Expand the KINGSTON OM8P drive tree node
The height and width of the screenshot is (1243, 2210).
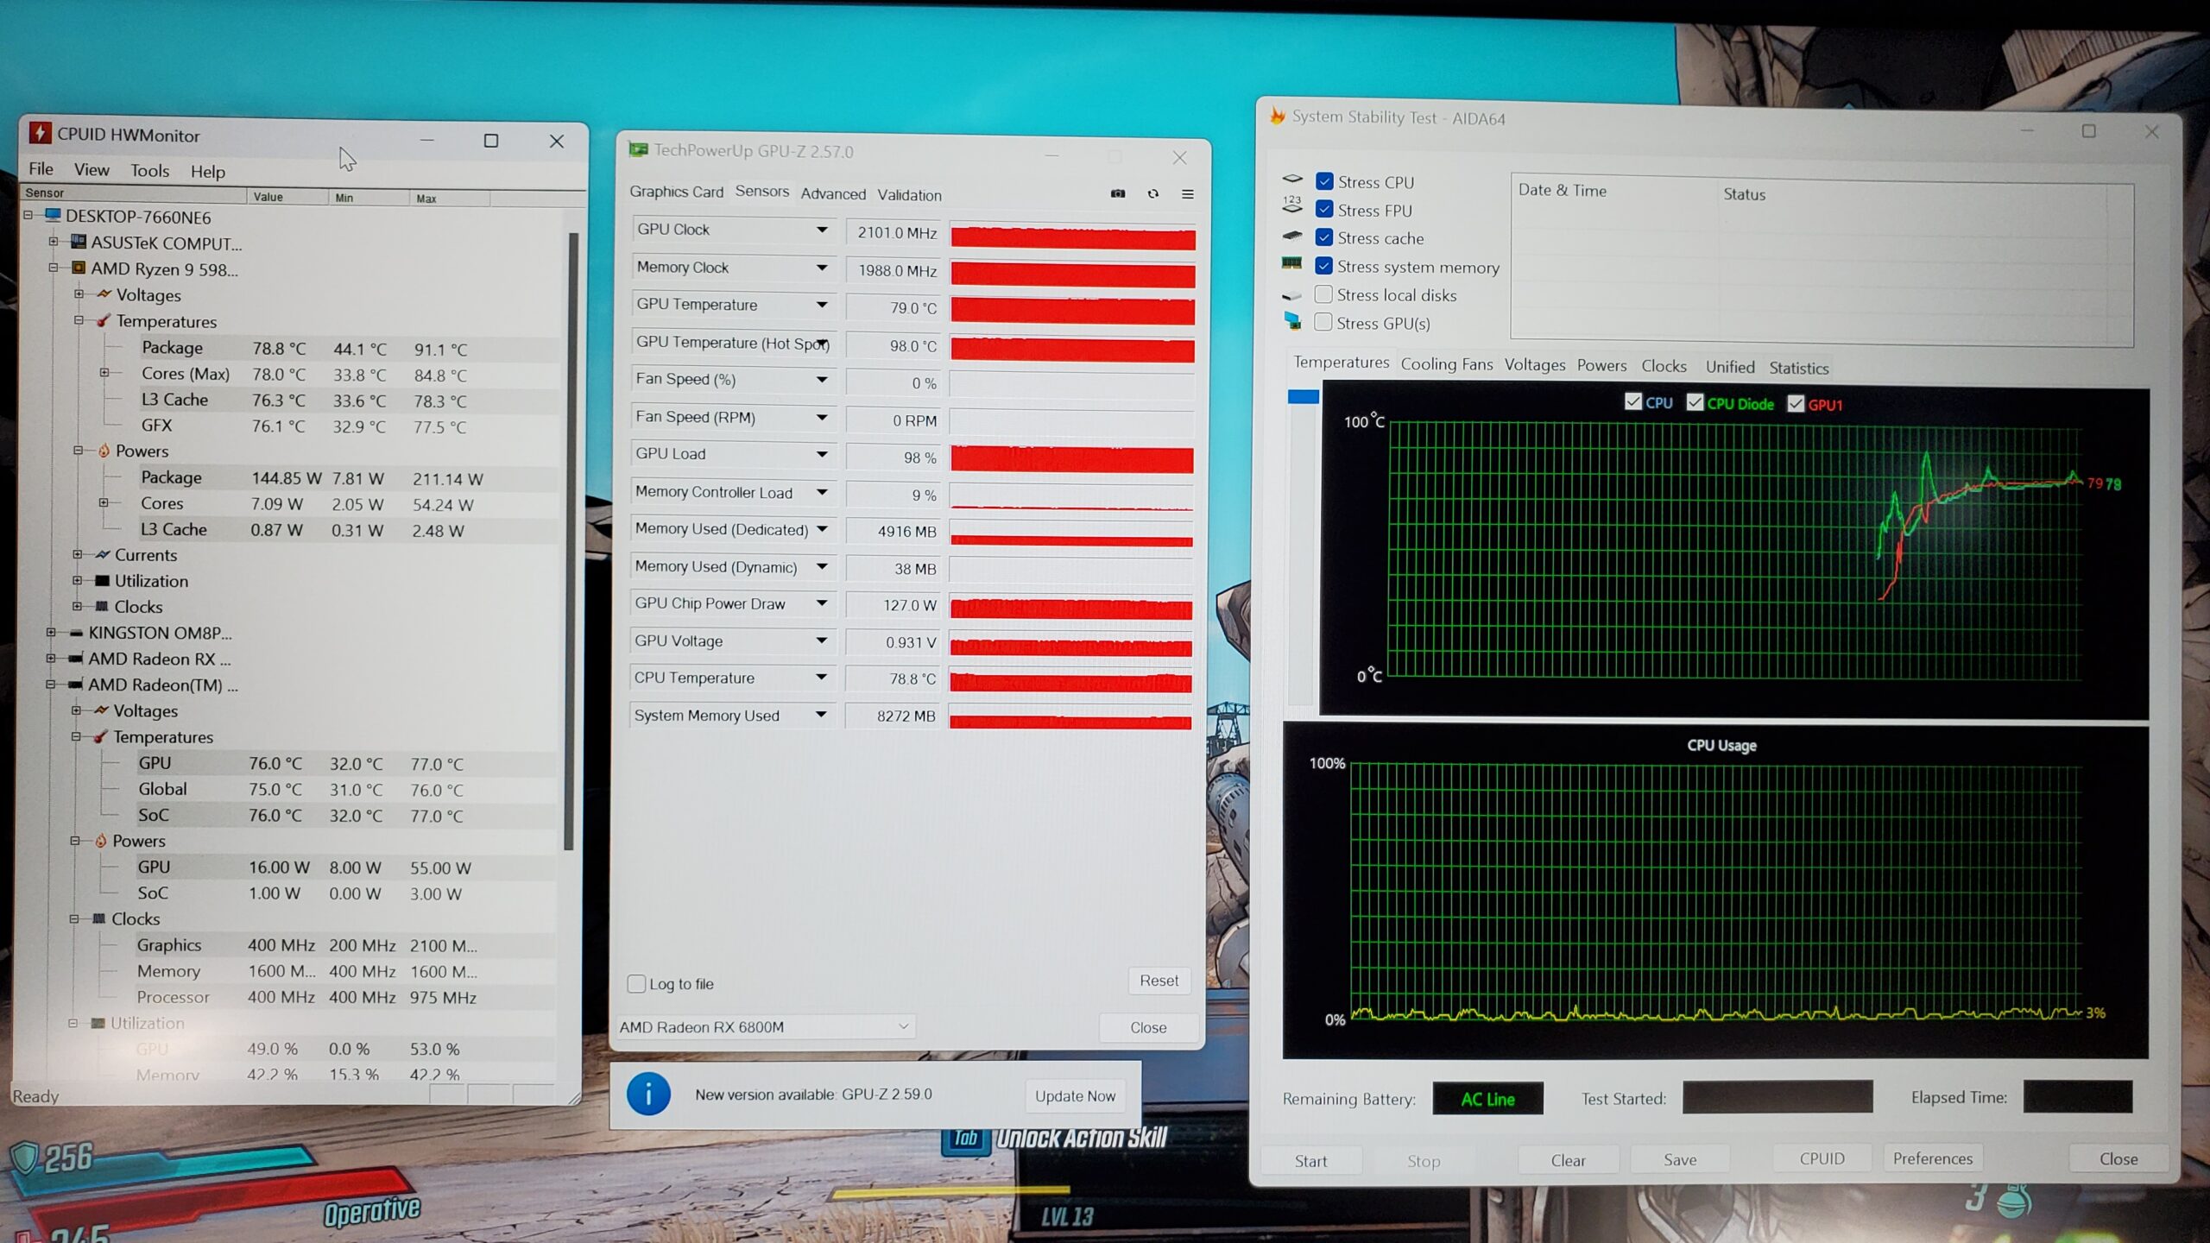point(51,633)
